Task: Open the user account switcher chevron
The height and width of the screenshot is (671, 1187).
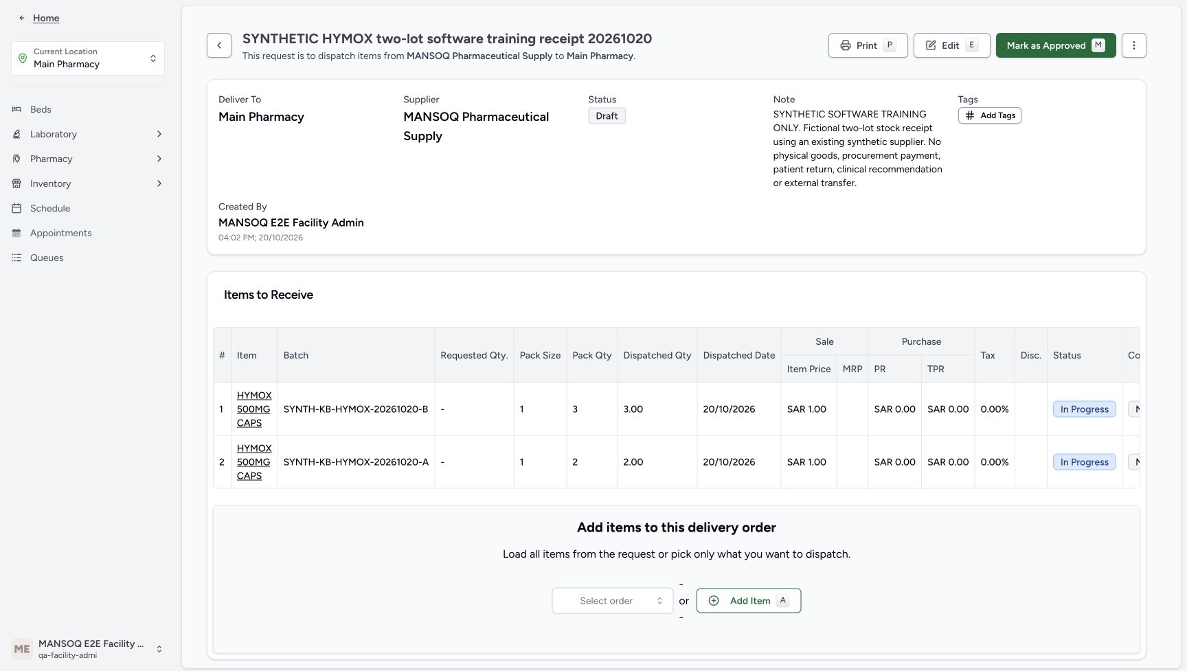Action: pos(159,649)
